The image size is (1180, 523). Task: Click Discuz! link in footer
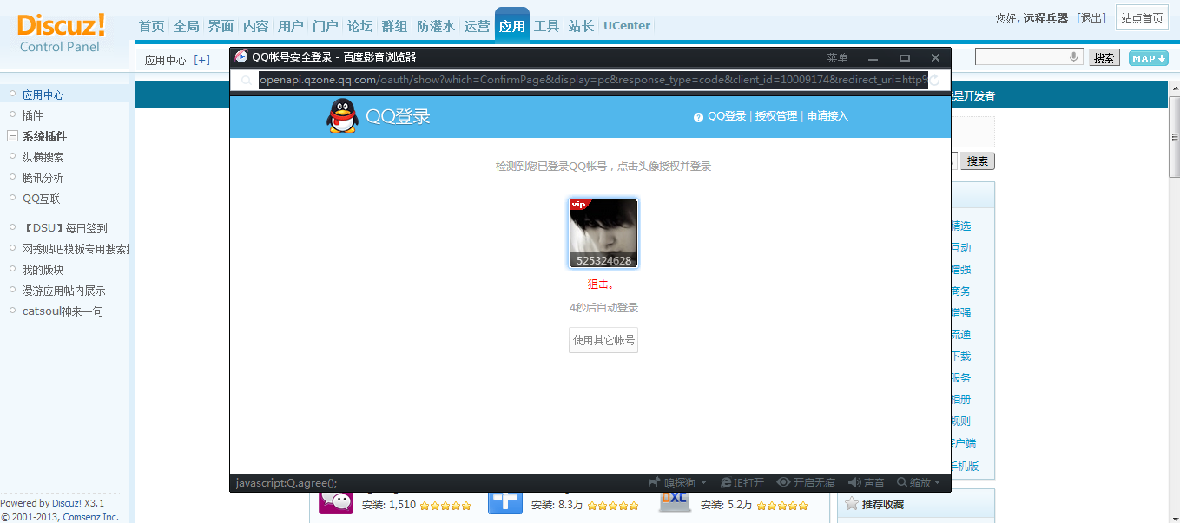[x=67, y=503]
